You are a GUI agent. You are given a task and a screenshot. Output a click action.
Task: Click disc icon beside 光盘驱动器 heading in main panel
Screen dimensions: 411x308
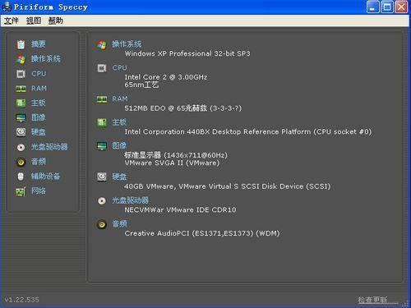tap(102, 201)
